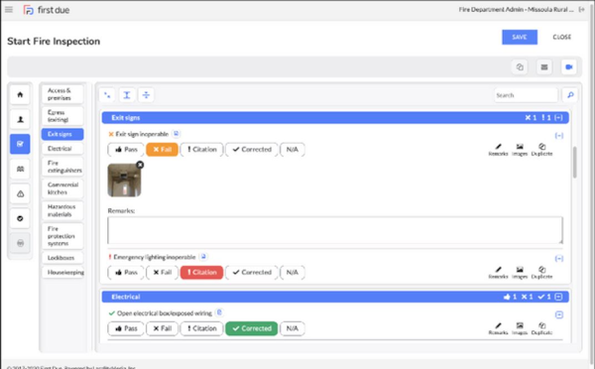Collapse the Emergency lighting inoperable item

559,259
